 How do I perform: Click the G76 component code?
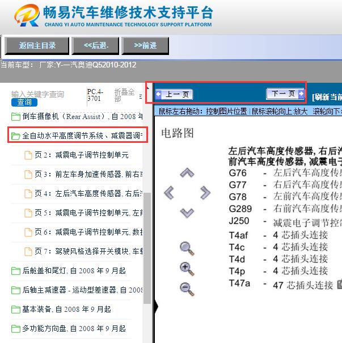click(238, 173)
